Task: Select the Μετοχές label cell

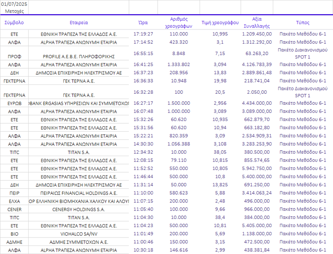Action: 14,11
